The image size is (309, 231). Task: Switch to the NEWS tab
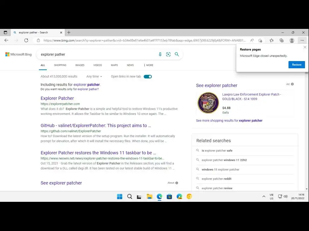point(130,65)
